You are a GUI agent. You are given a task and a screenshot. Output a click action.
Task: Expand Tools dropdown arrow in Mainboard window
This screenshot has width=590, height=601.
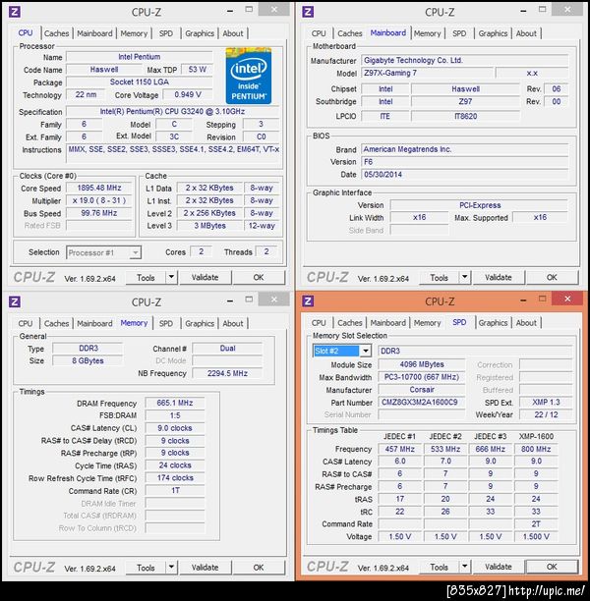pos(464,277)
